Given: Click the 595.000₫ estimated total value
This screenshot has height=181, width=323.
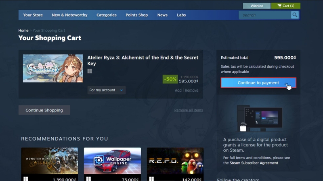Looking at the screenshot, I should point(285,58).
